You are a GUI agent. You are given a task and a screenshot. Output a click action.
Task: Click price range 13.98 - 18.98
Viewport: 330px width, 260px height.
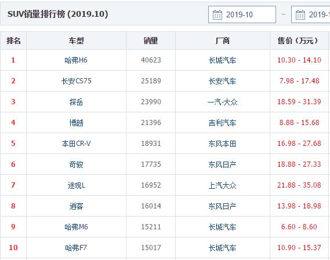299,206
